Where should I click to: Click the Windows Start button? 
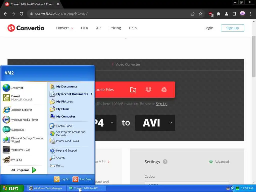[x=12, y=188]
